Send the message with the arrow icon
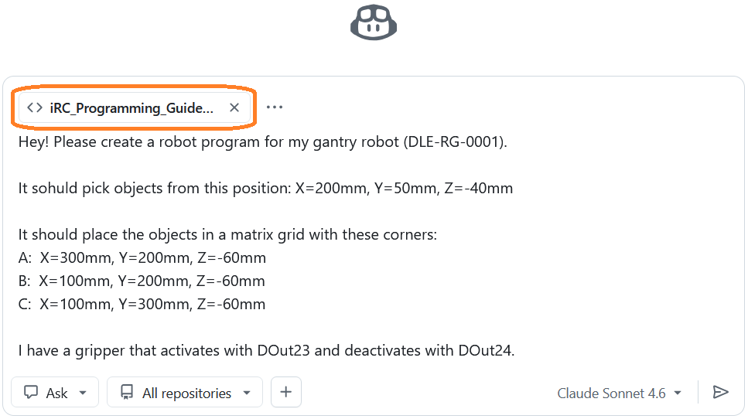 point(720,393)
